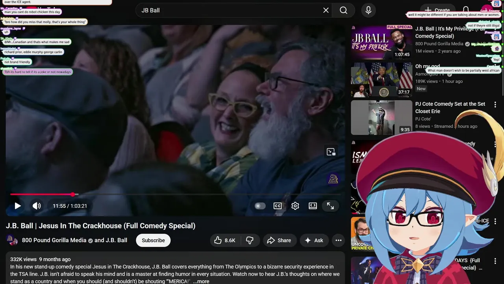
Task: Visit the 800 Pound Gorilla Media channel name
Action: 54,240
